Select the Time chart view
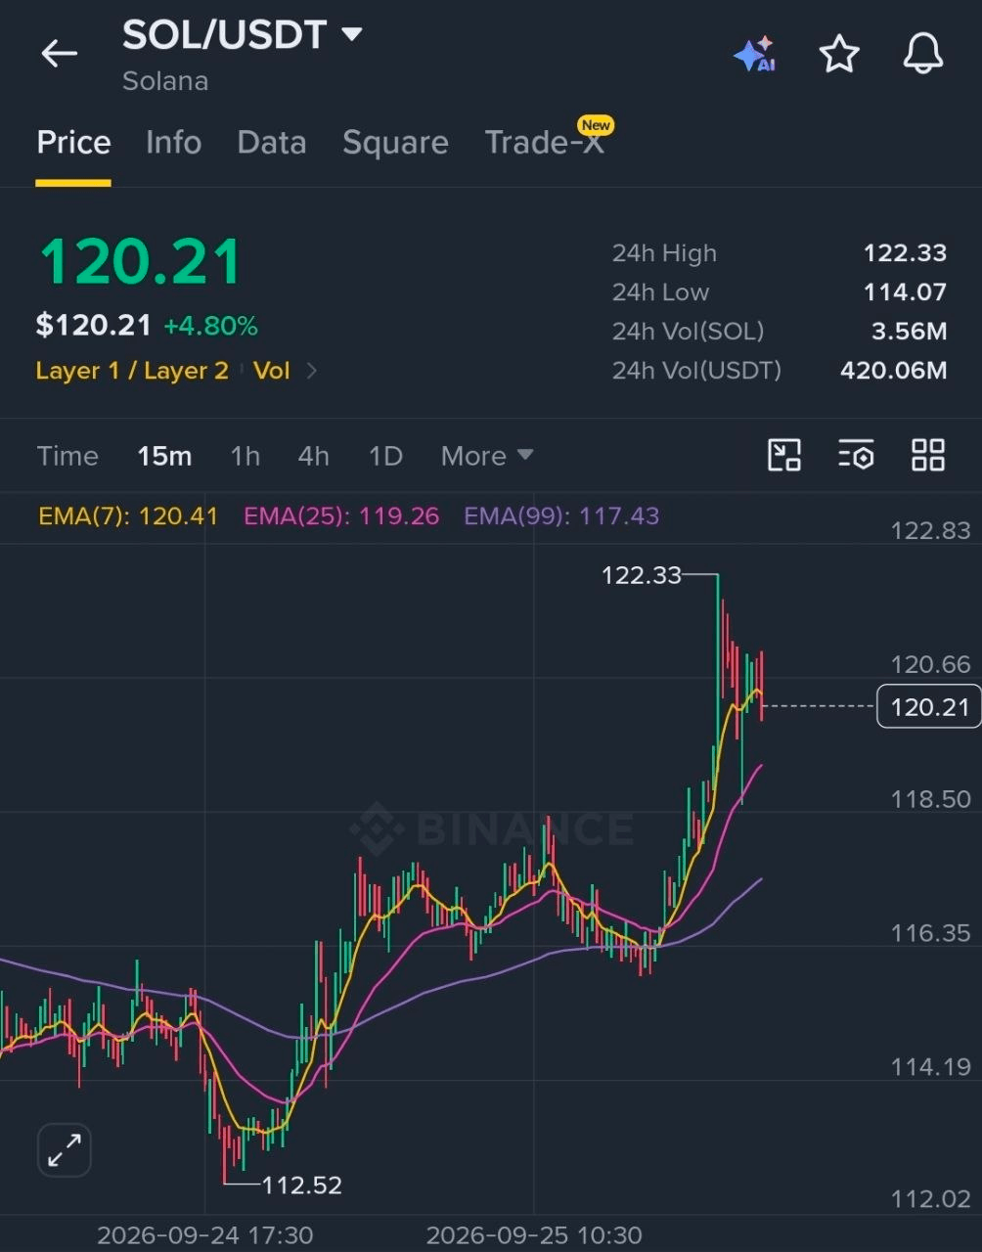The image size is (982, 1252). click(67, 456)
